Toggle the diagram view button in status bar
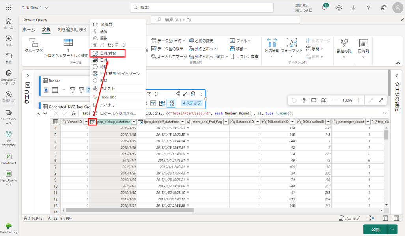Image resolution: width=405 pixels, height=236 pixels. point(371,218)
